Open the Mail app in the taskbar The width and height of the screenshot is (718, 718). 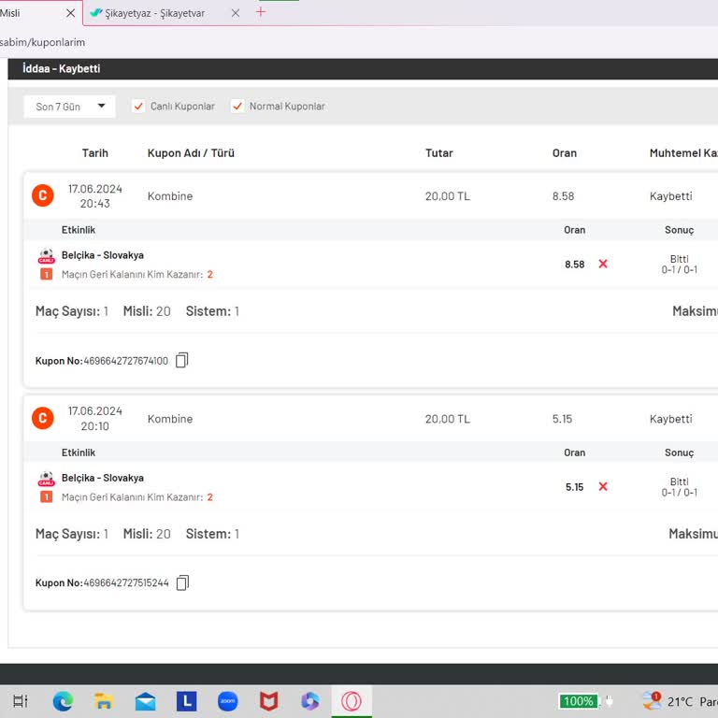[x=145, y=701]
